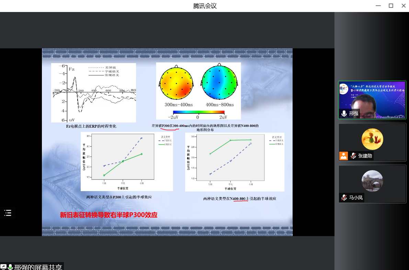409x270 pixels.
Task: Click the 邢强的屏幕共享 label
Action: pos(38,267)
